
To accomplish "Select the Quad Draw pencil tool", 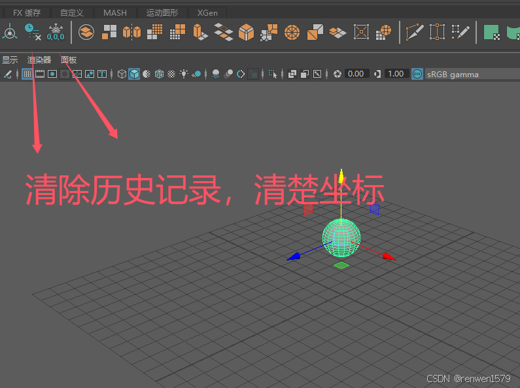I will (460, 32).
